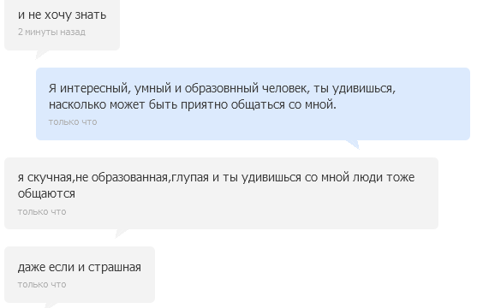Click the tail of the last gray bubble
Image resolution: width=477 pixels, height=308 pixels.
point(51,305)
